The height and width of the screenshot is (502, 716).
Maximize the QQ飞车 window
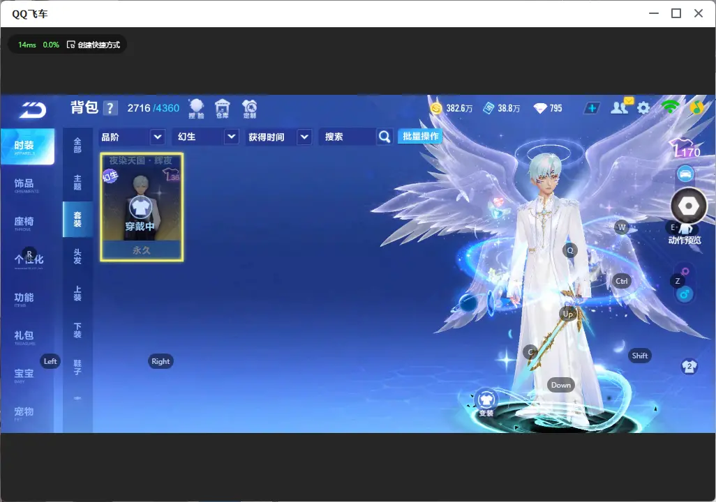click(676, 13)
